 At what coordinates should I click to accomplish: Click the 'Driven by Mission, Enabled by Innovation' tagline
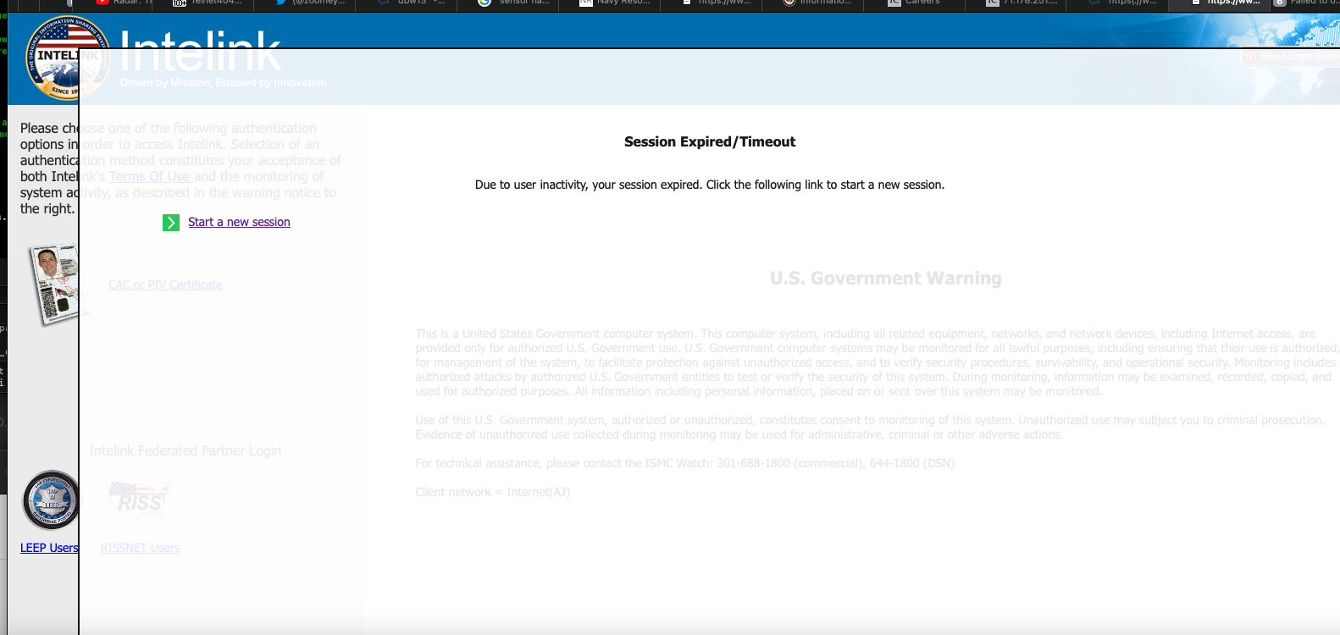coord(224,83)
